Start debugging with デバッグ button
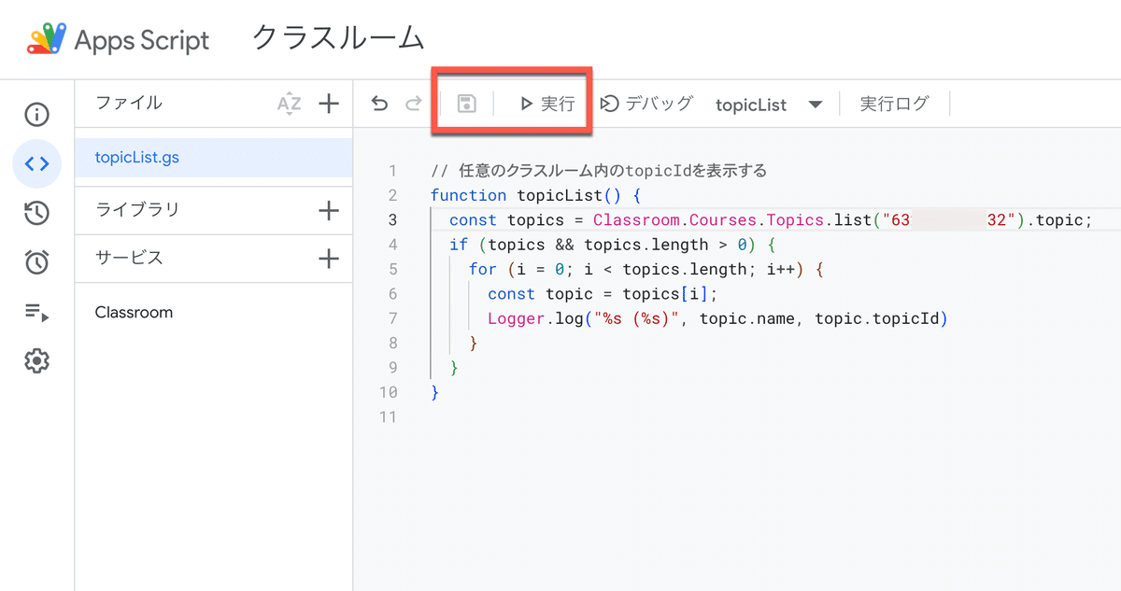The image size is (1121, 591). point(646,104)
